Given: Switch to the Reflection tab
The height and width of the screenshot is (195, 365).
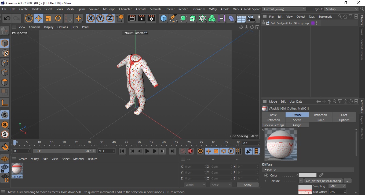Looking at the screenshot, I should 320,115.
